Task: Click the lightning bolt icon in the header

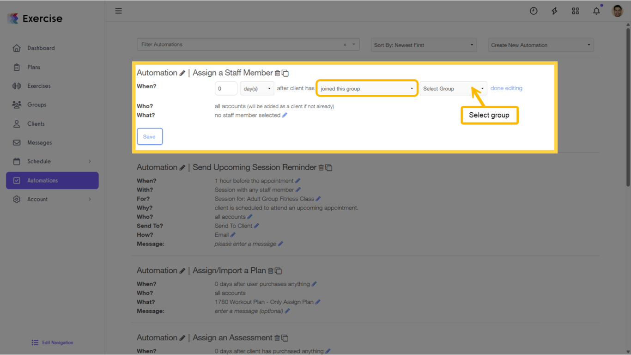Action: pyautogui.click(x=554, y=11)
